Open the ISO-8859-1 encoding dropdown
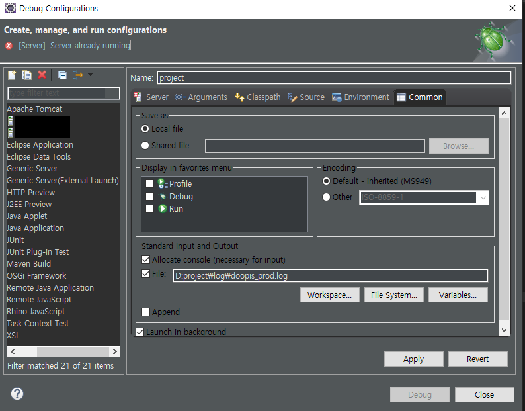This screenshot has height=411, width=525. click(x=483, y=197)
